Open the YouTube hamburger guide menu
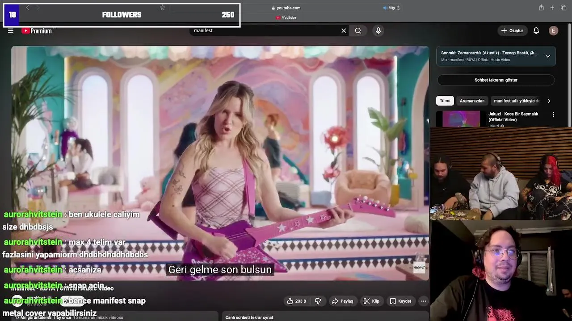 point(11,31)
